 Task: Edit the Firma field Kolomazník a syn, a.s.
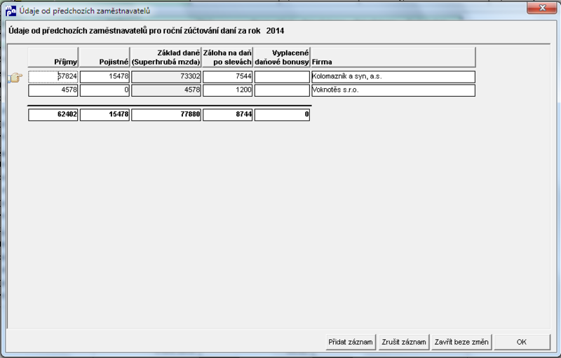click(x=393, y=76)
